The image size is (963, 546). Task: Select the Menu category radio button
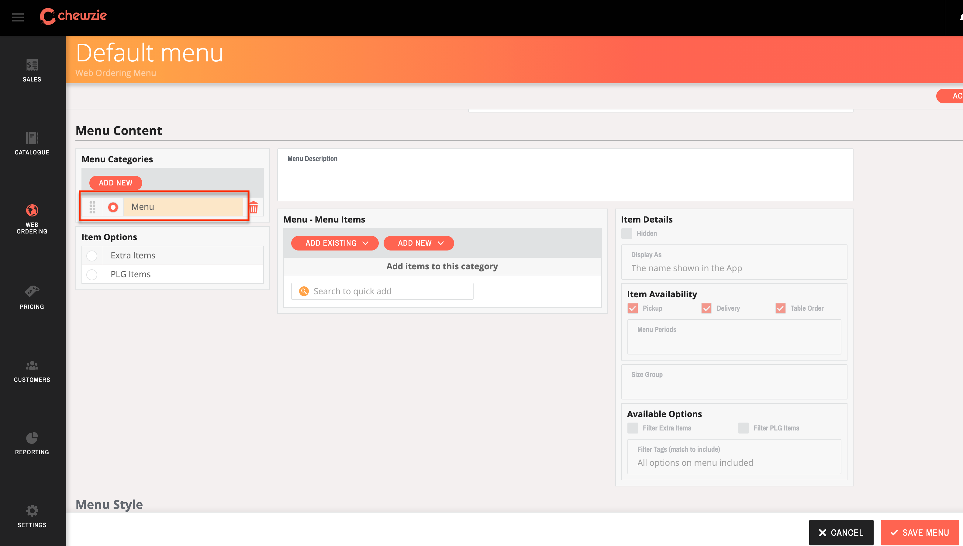coord(113,207)
